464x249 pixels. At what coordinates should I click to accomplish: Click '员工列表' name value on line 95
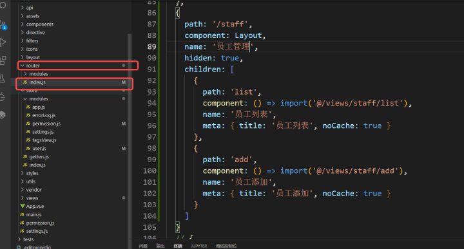251,115
